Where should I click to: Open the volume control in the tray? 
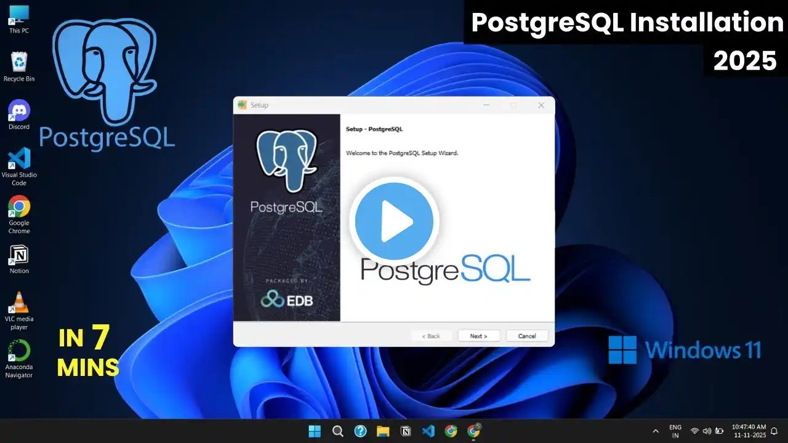coord(706,431)
